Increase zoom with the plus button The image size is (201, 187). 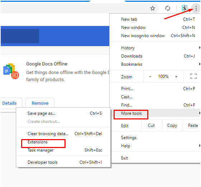pyautogui.click(x=176, y=77)
